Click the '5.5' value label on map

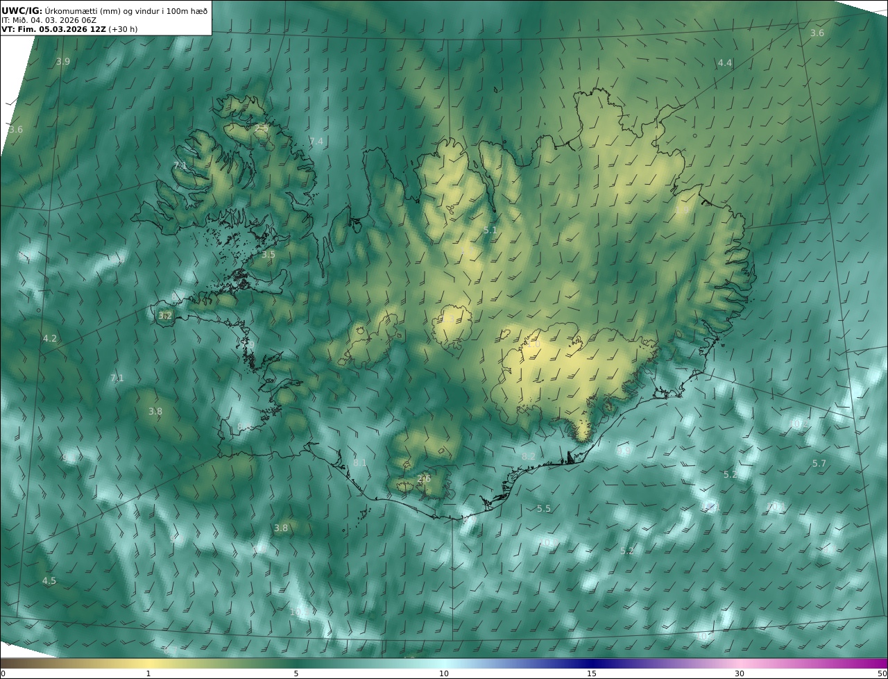544,509
